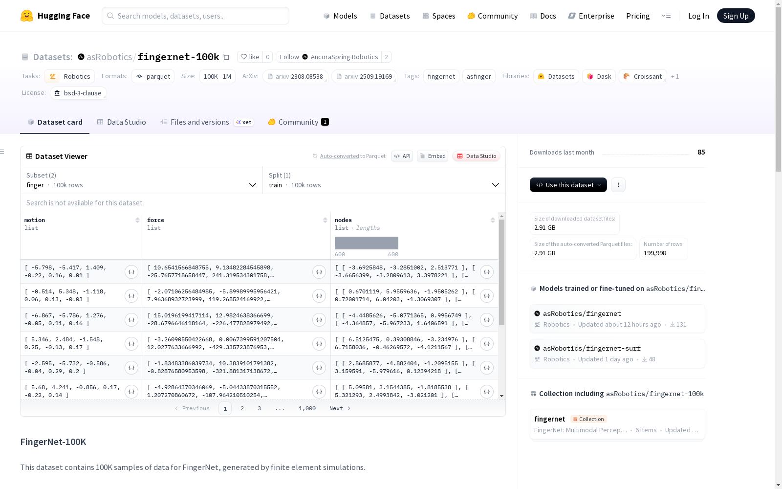Viewport: 782px width, 489px height.
Task: Click the Log In link
Action: [698, 16]
